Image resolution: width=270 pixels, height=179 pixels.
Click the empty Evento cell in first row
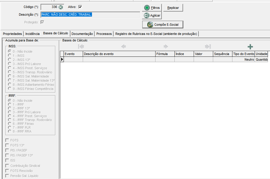(x=73, y=59)
